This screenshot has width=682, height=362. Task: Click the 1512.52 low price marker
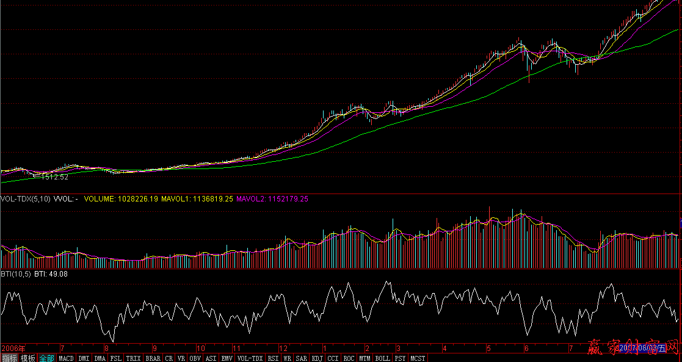click(x=53, y=177)
